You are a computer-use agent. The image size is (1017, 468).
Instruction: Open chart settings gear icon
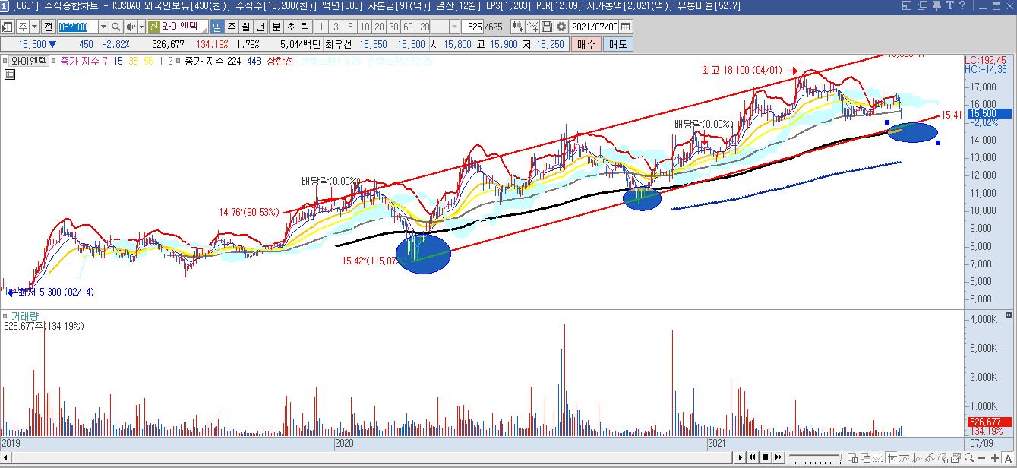pos(561,27)
